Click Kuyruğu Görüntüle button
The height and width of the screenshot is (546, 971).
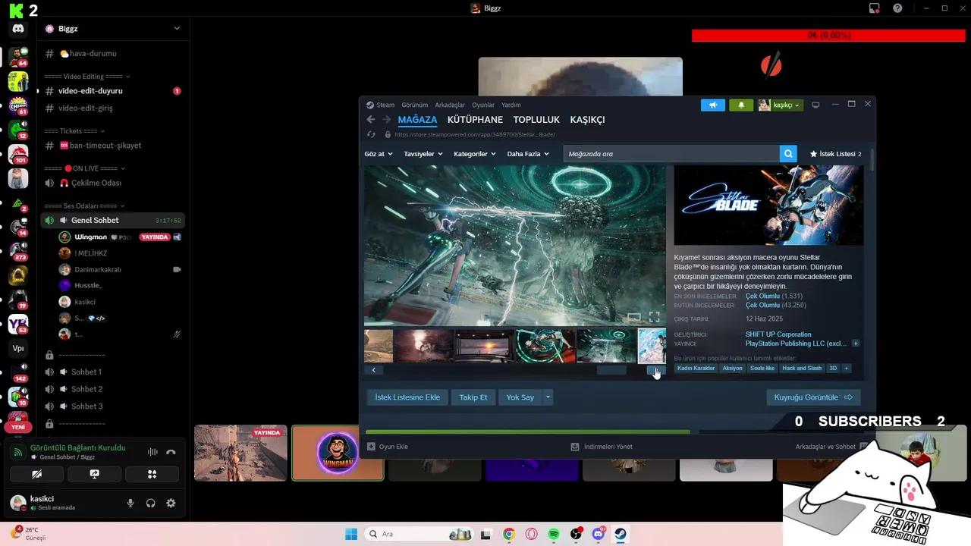click(813, 397)
